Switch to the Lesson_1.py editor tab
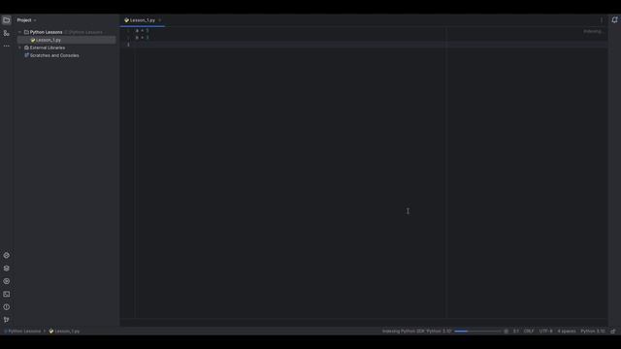 point(143,20)
